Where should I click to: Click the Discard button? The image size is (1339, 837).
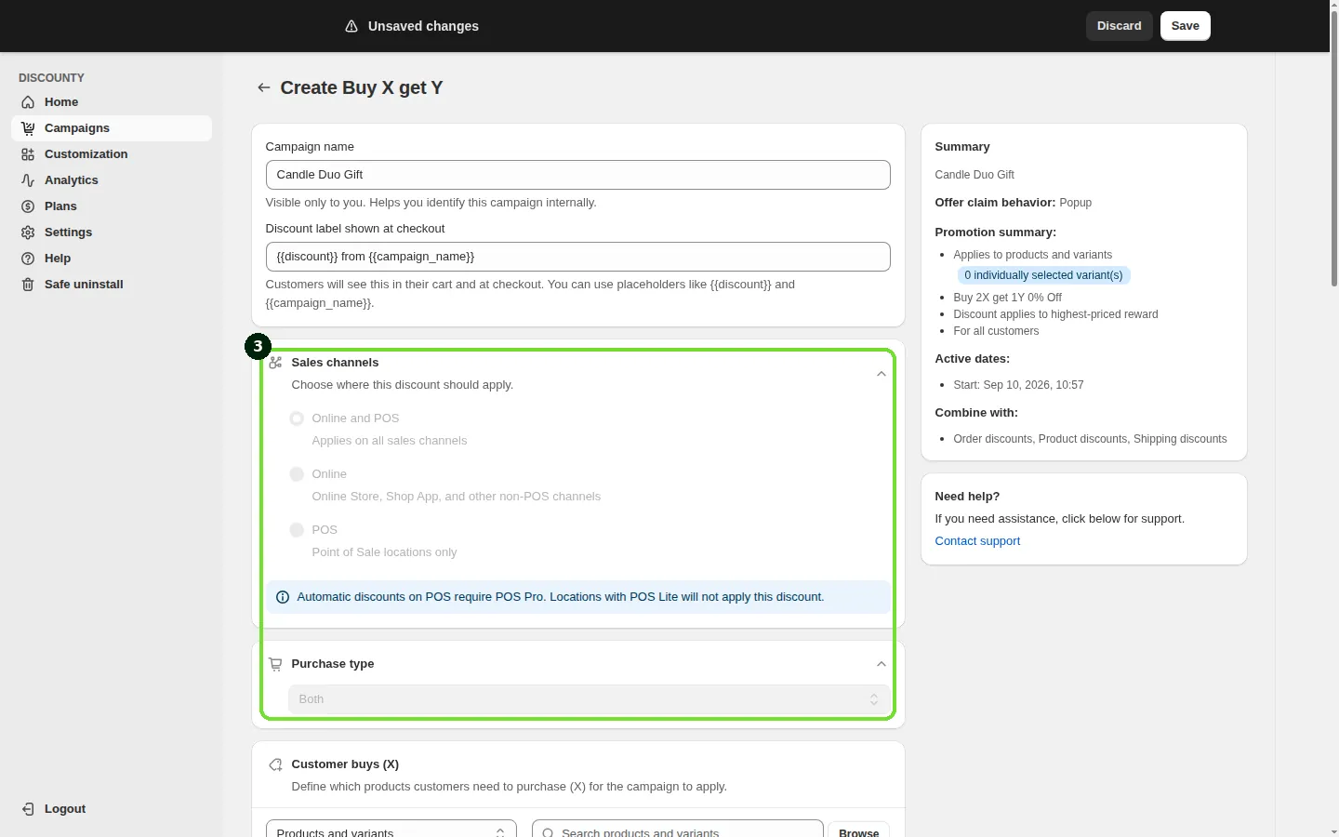1119,26
